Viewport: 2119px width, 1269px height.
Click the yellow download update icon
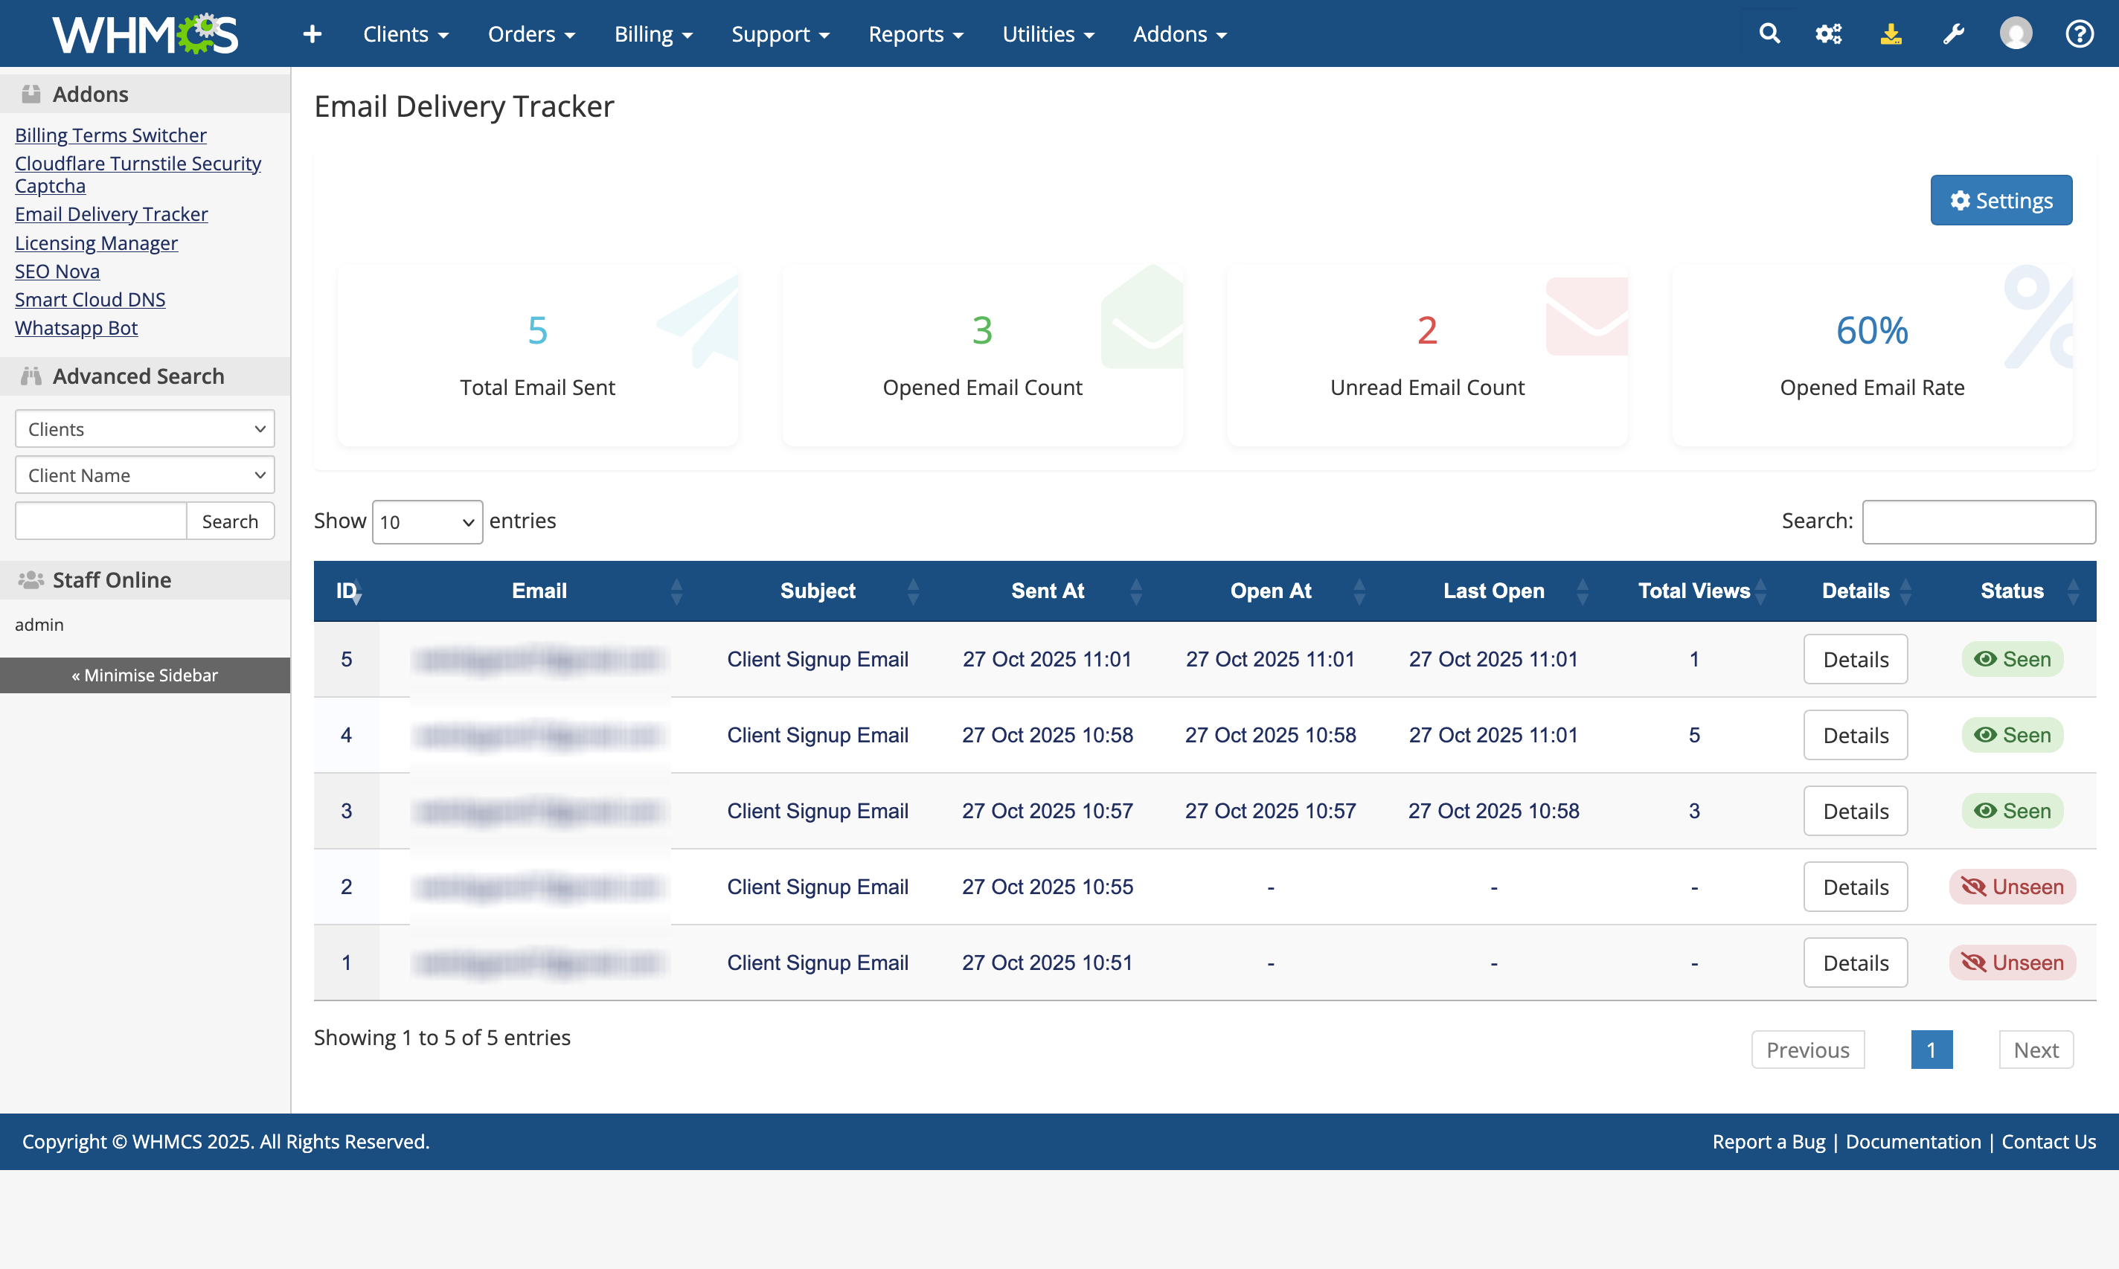(1891, 34)
